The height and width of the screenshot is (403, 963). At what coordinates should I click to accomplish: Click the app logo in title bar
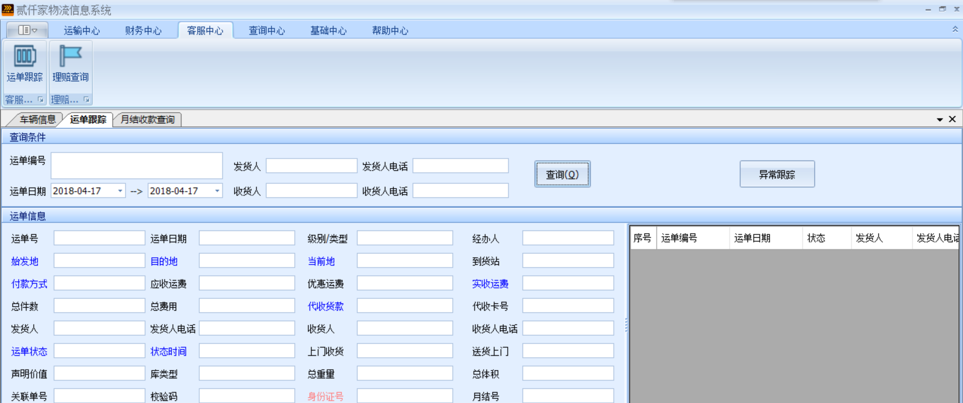[8, 10]
